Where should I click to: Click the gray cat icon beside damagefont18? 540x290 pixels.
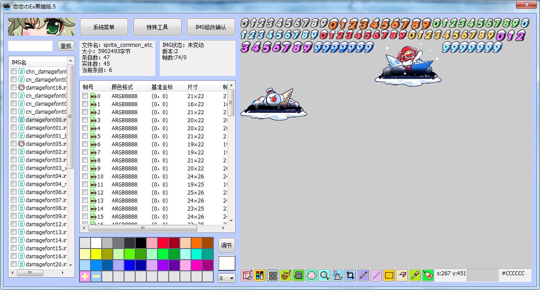[x=21, y=87]
